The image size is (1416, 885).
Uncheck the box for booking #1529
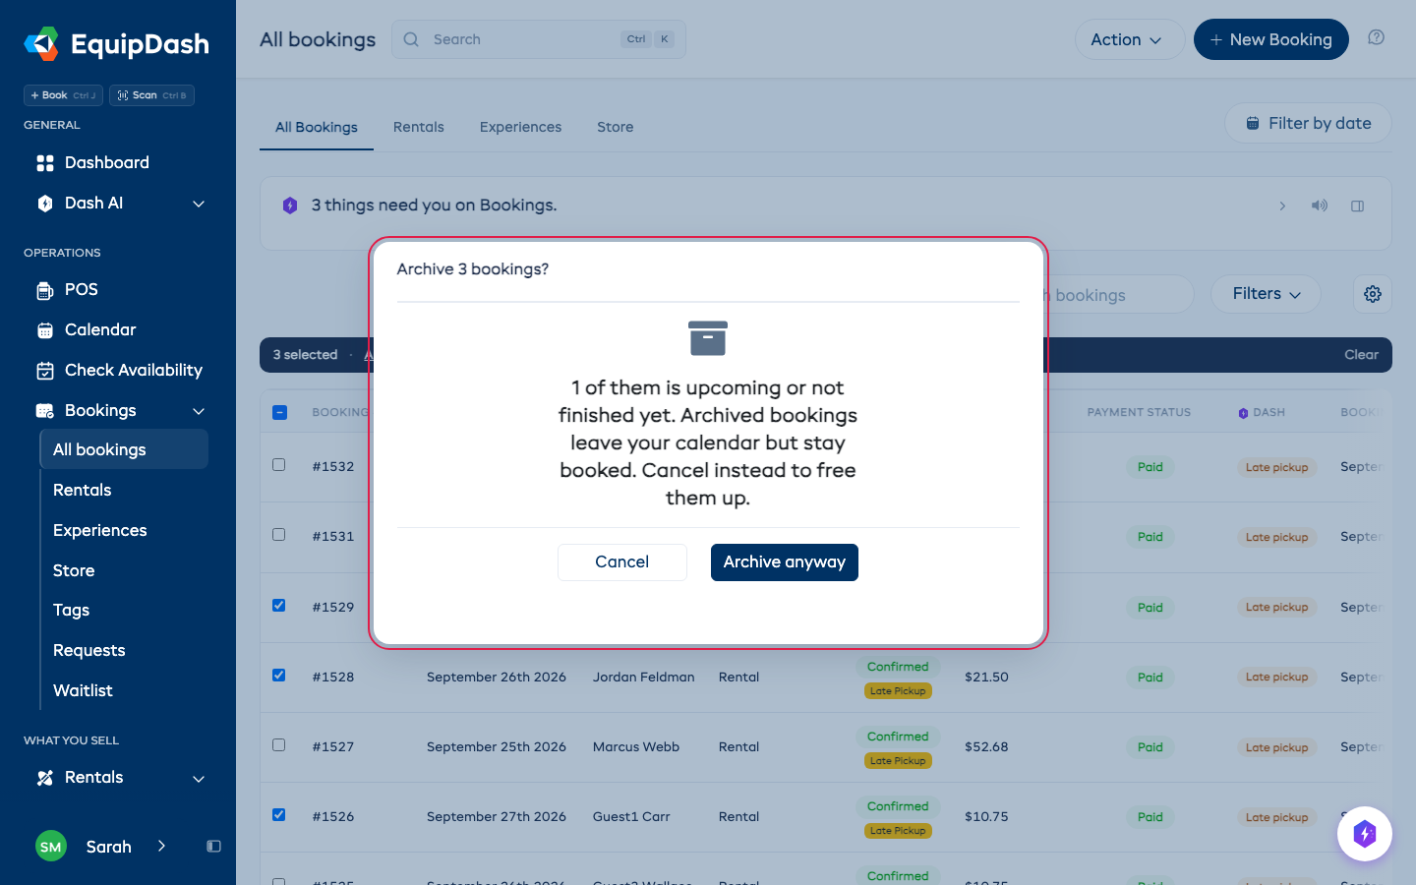click(279, 605)
